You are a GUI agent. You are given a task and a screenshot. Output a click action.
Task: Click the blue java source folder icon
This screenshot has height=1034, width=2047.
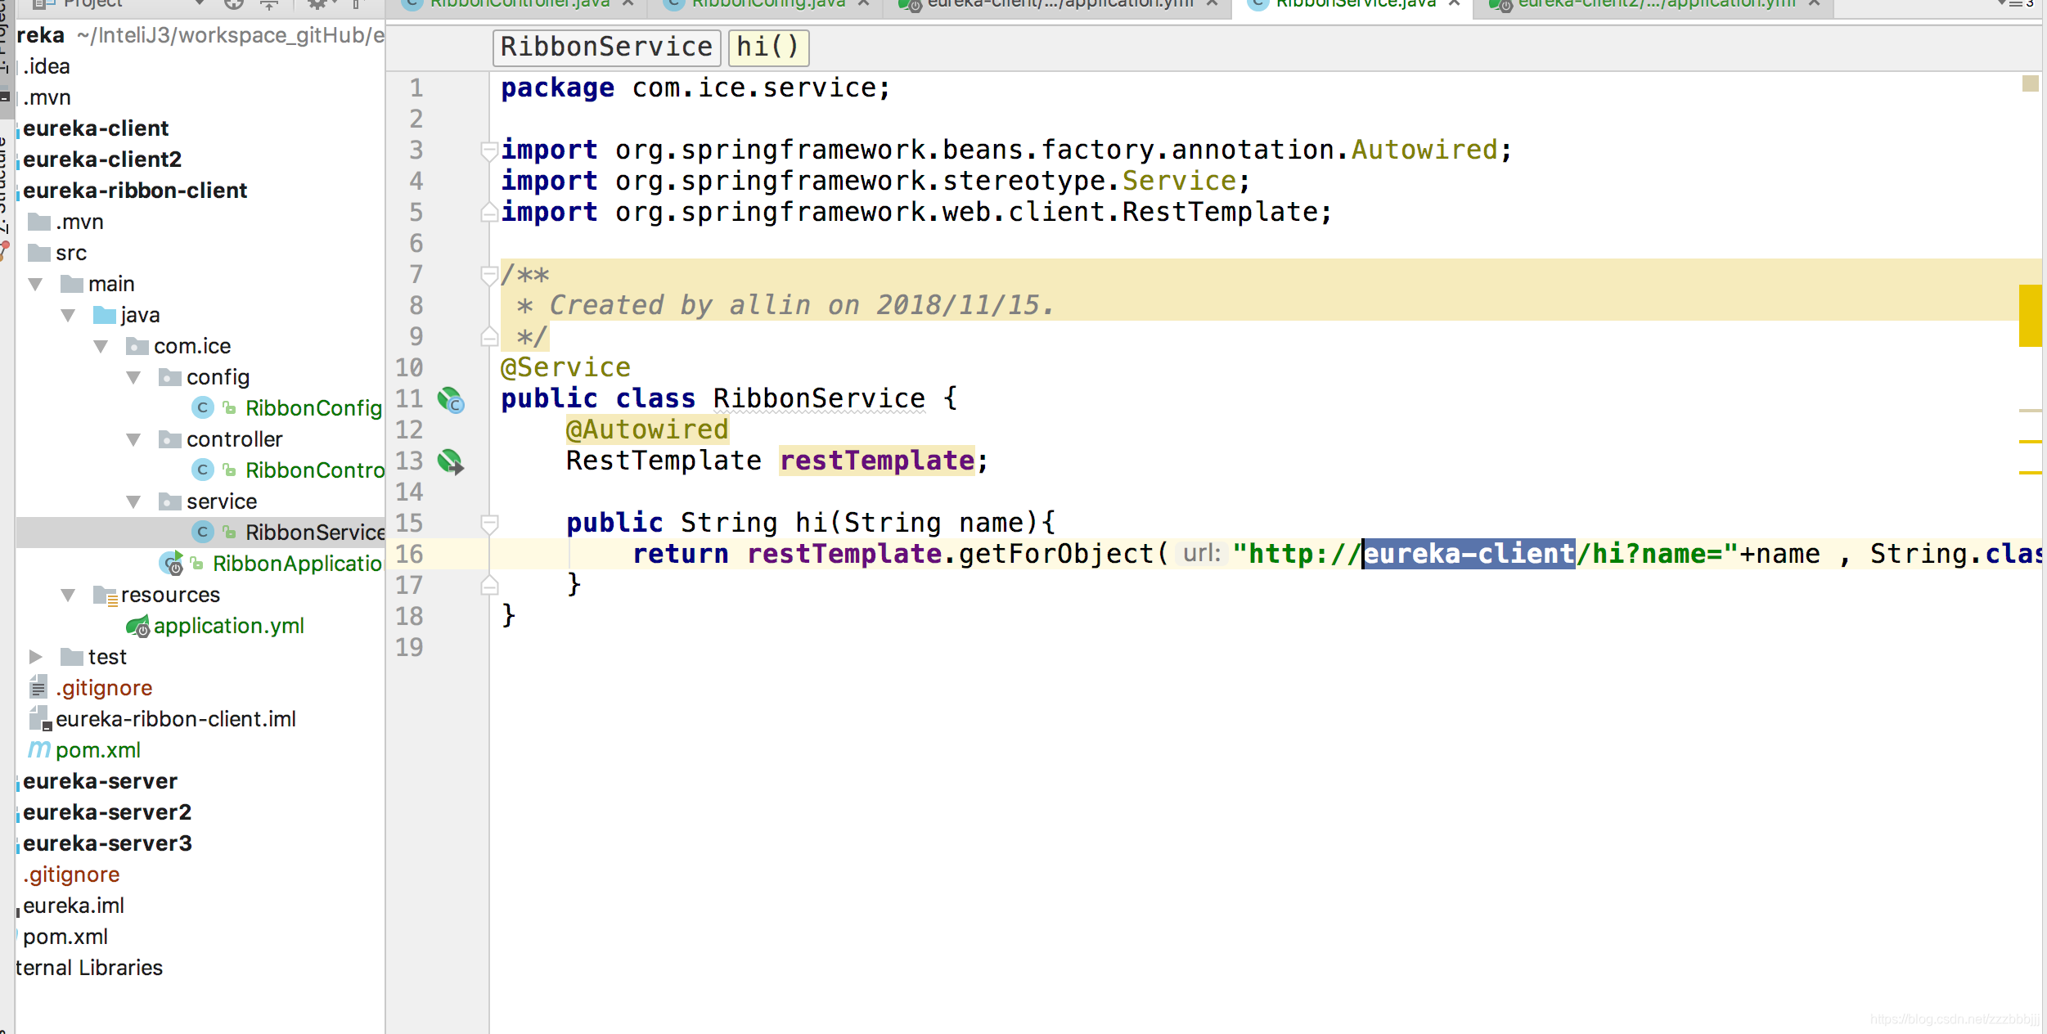click(x=105, y=315)
